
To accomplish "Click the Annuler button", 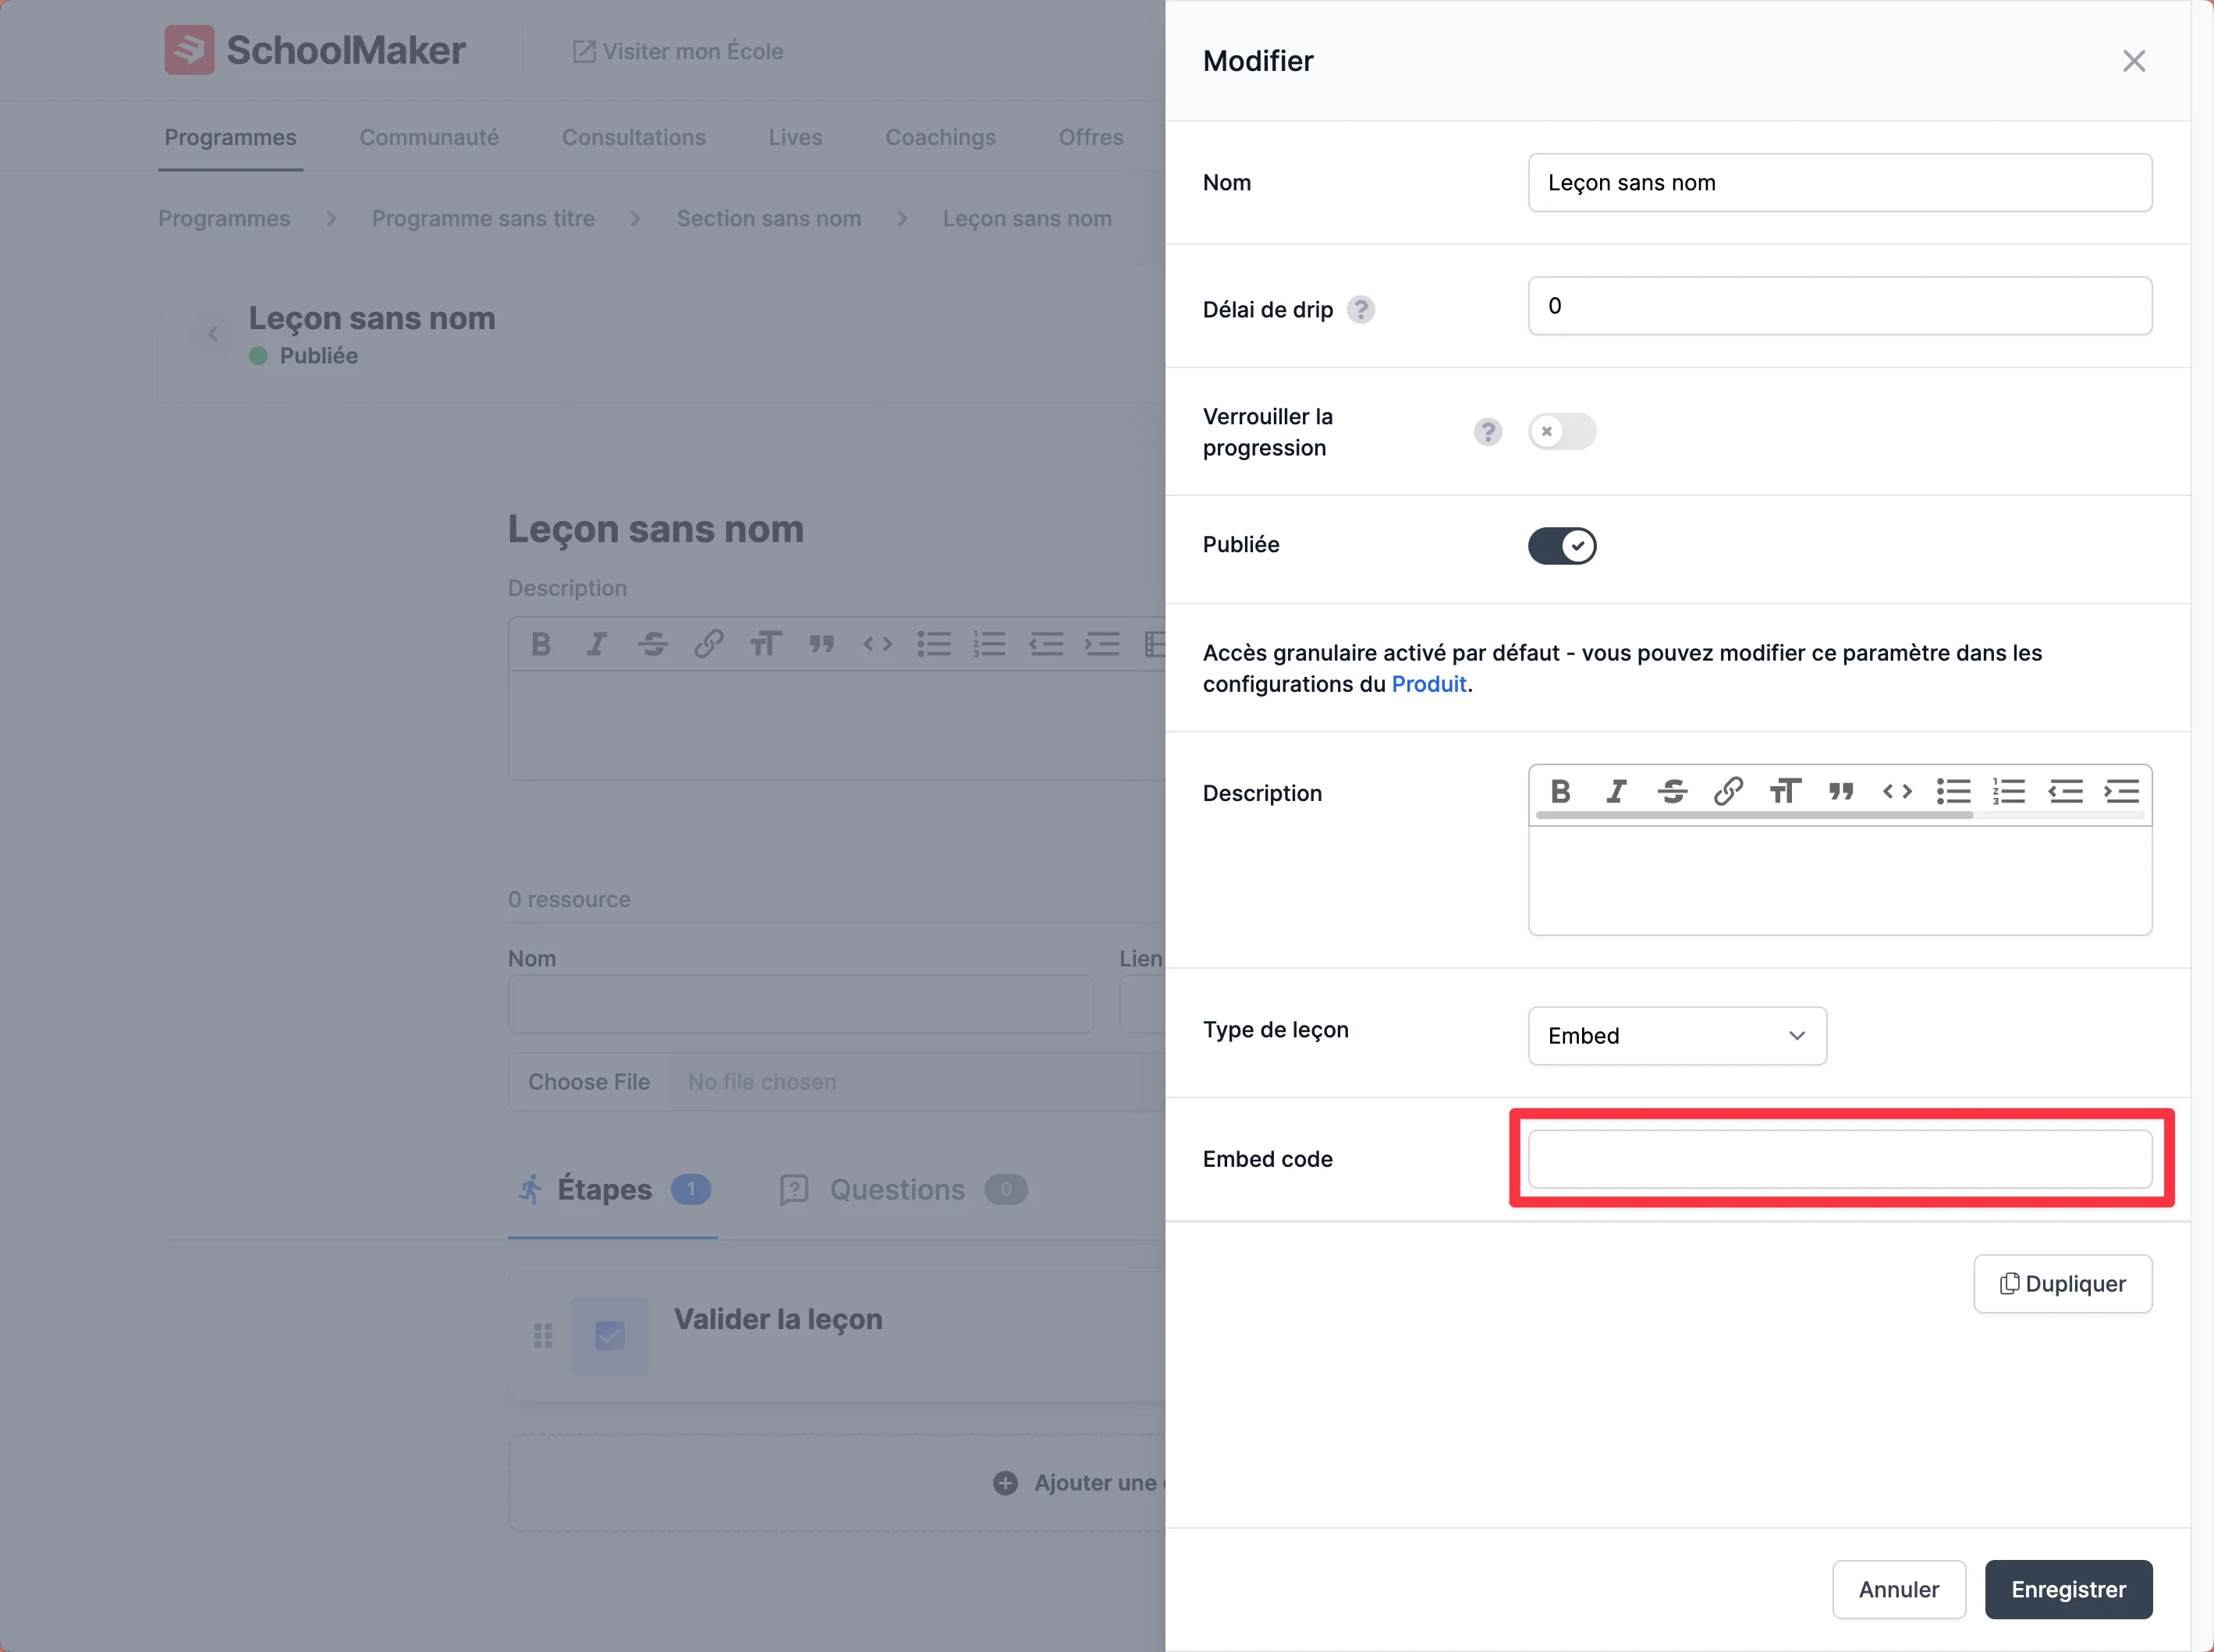I will tap(1898, 1589).
